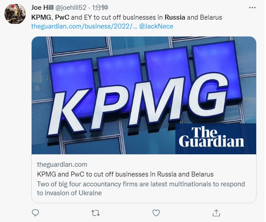Click the Joe Hill display name
This screenshot has width=266, height=222.
pos(42,8)
